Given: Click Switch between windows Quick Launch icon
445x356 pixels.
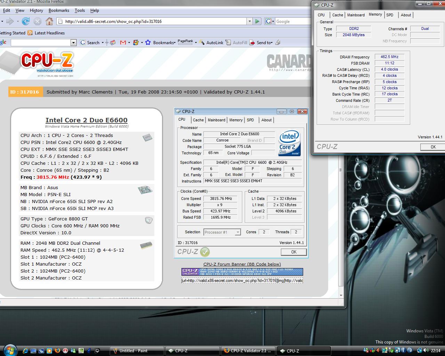Looking at the screenshot, I should (41, 351).
